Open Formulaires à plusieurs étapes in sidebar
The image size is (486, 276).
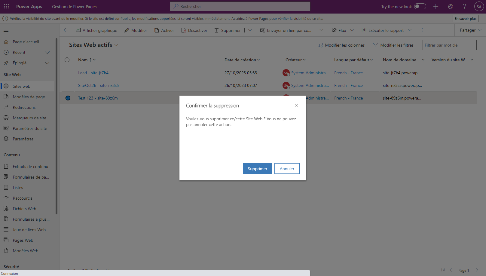(x=31, y=219)
